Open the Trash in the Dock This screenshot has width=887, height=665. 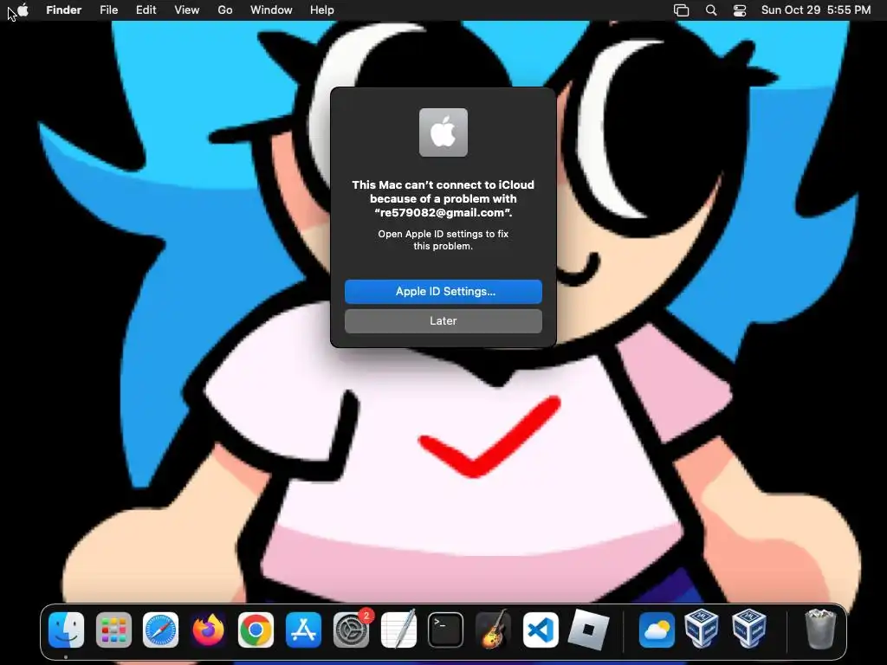[x=819, y=629]
